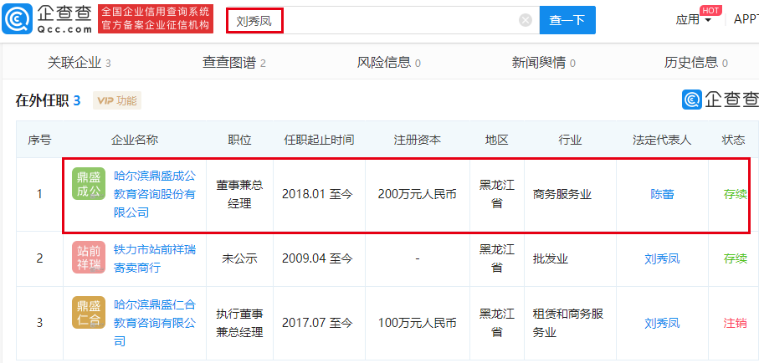Click the 行业 column header

pos(570,140)
